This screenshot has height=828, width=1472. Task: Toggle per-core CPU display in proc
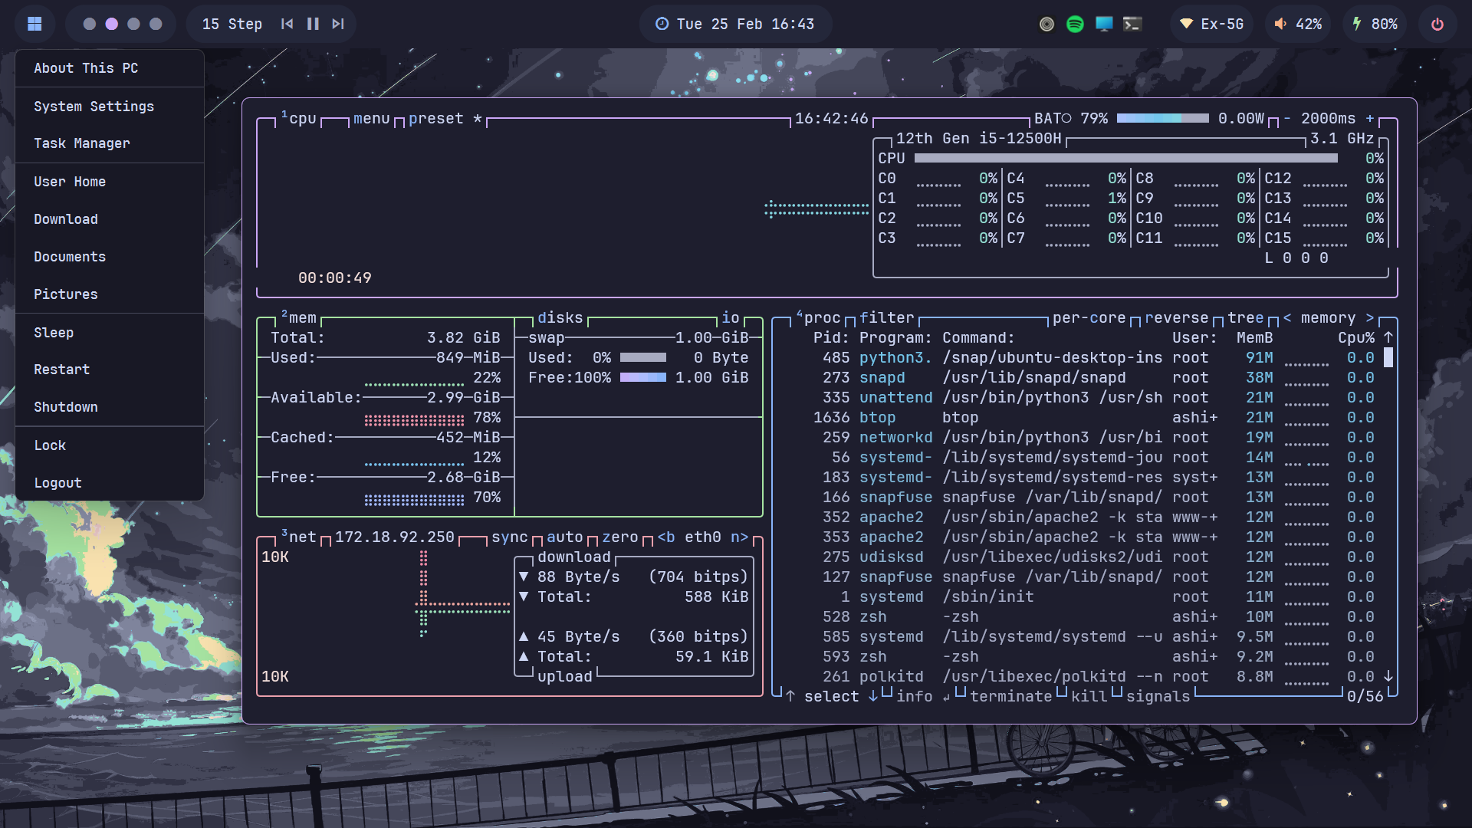pos(1089,317)
